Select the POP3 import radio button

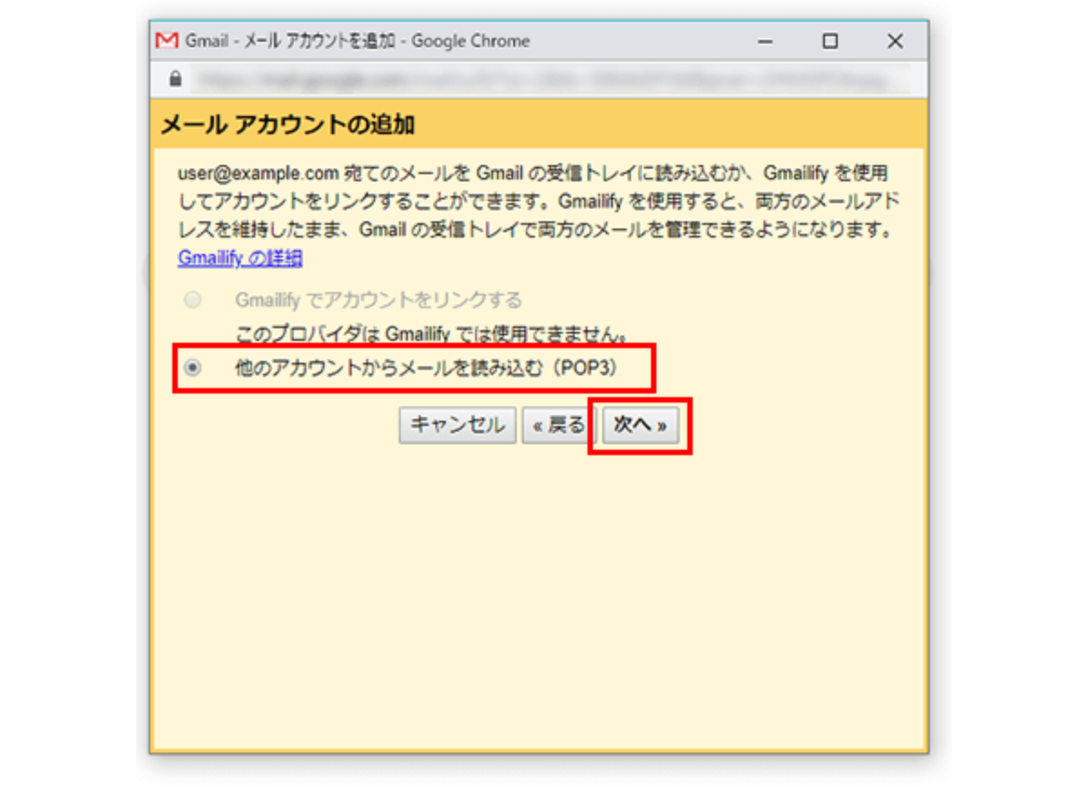tap(192, 368)
